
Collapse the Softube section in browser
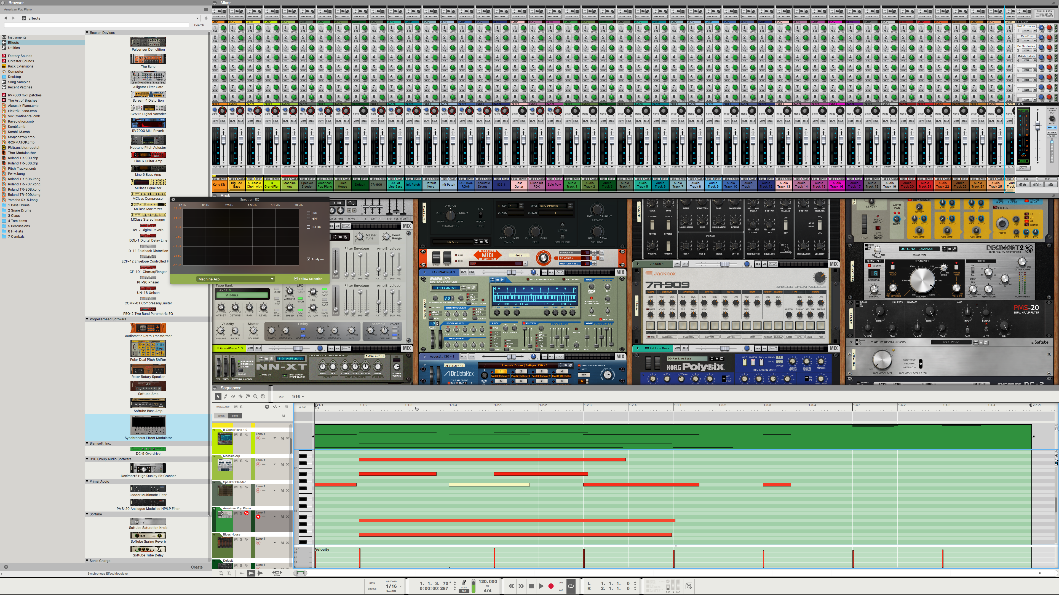pos(87,514)
